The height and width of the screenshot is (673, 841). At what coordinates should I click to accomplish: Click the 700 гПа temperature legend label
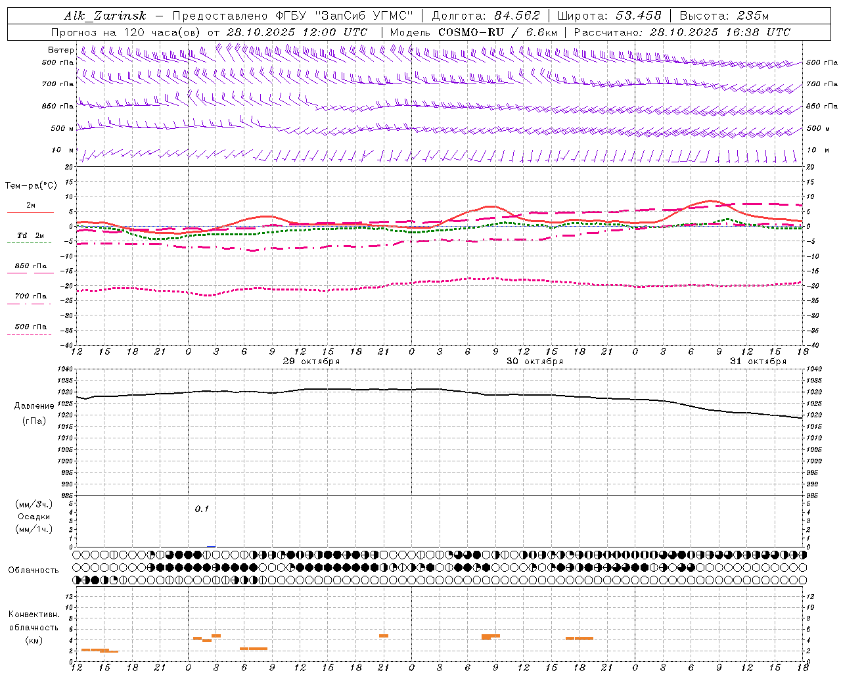31,296
